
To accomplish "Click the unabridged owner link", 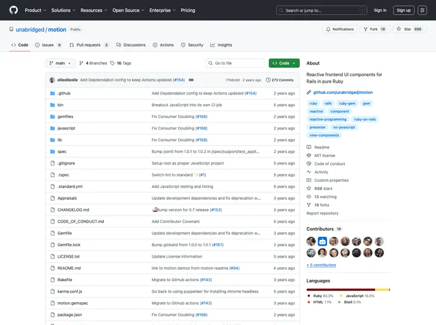I will tap(30, 30).
